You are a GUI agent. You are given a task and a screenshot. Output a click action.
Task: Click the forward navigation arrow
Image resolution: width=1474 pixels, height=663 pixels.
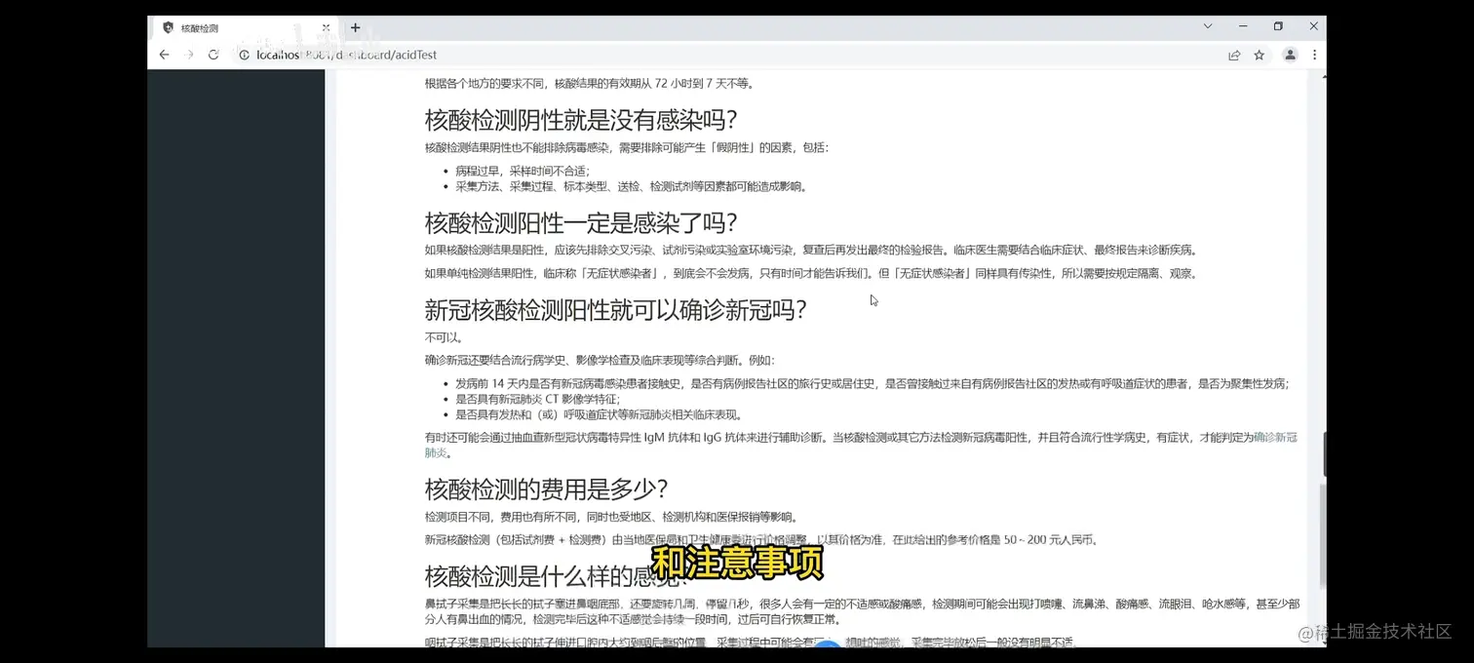click(189, 55)
